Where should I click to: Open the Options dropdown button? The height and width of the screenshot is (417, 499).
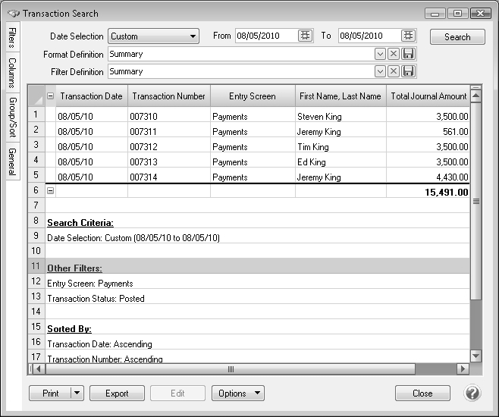(x=237, y=393)
